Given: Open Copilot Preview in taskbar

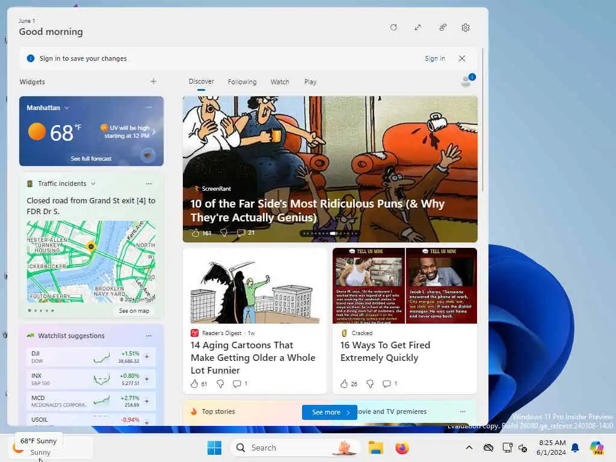Looking at the screenshot, I should (597, 448).
